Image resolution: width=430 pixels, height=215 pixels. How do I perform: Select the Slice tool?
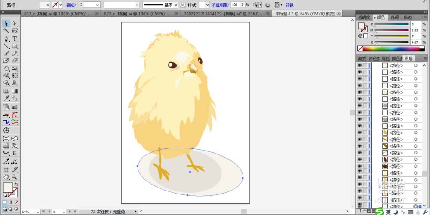pos(15,170)
